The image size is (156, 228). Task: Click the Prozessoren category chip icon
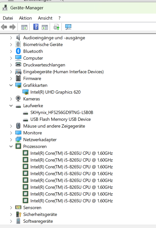point(18,146)
